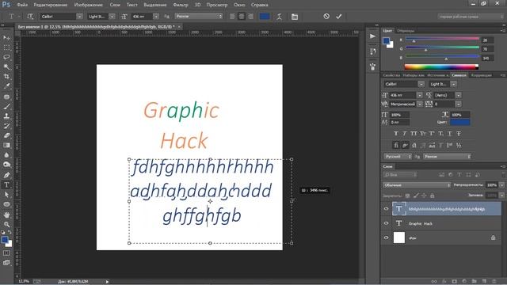The height and width of the screenshot is (285, 507).
Task: Select the Pen tool
Action: [x=6, y=175]
